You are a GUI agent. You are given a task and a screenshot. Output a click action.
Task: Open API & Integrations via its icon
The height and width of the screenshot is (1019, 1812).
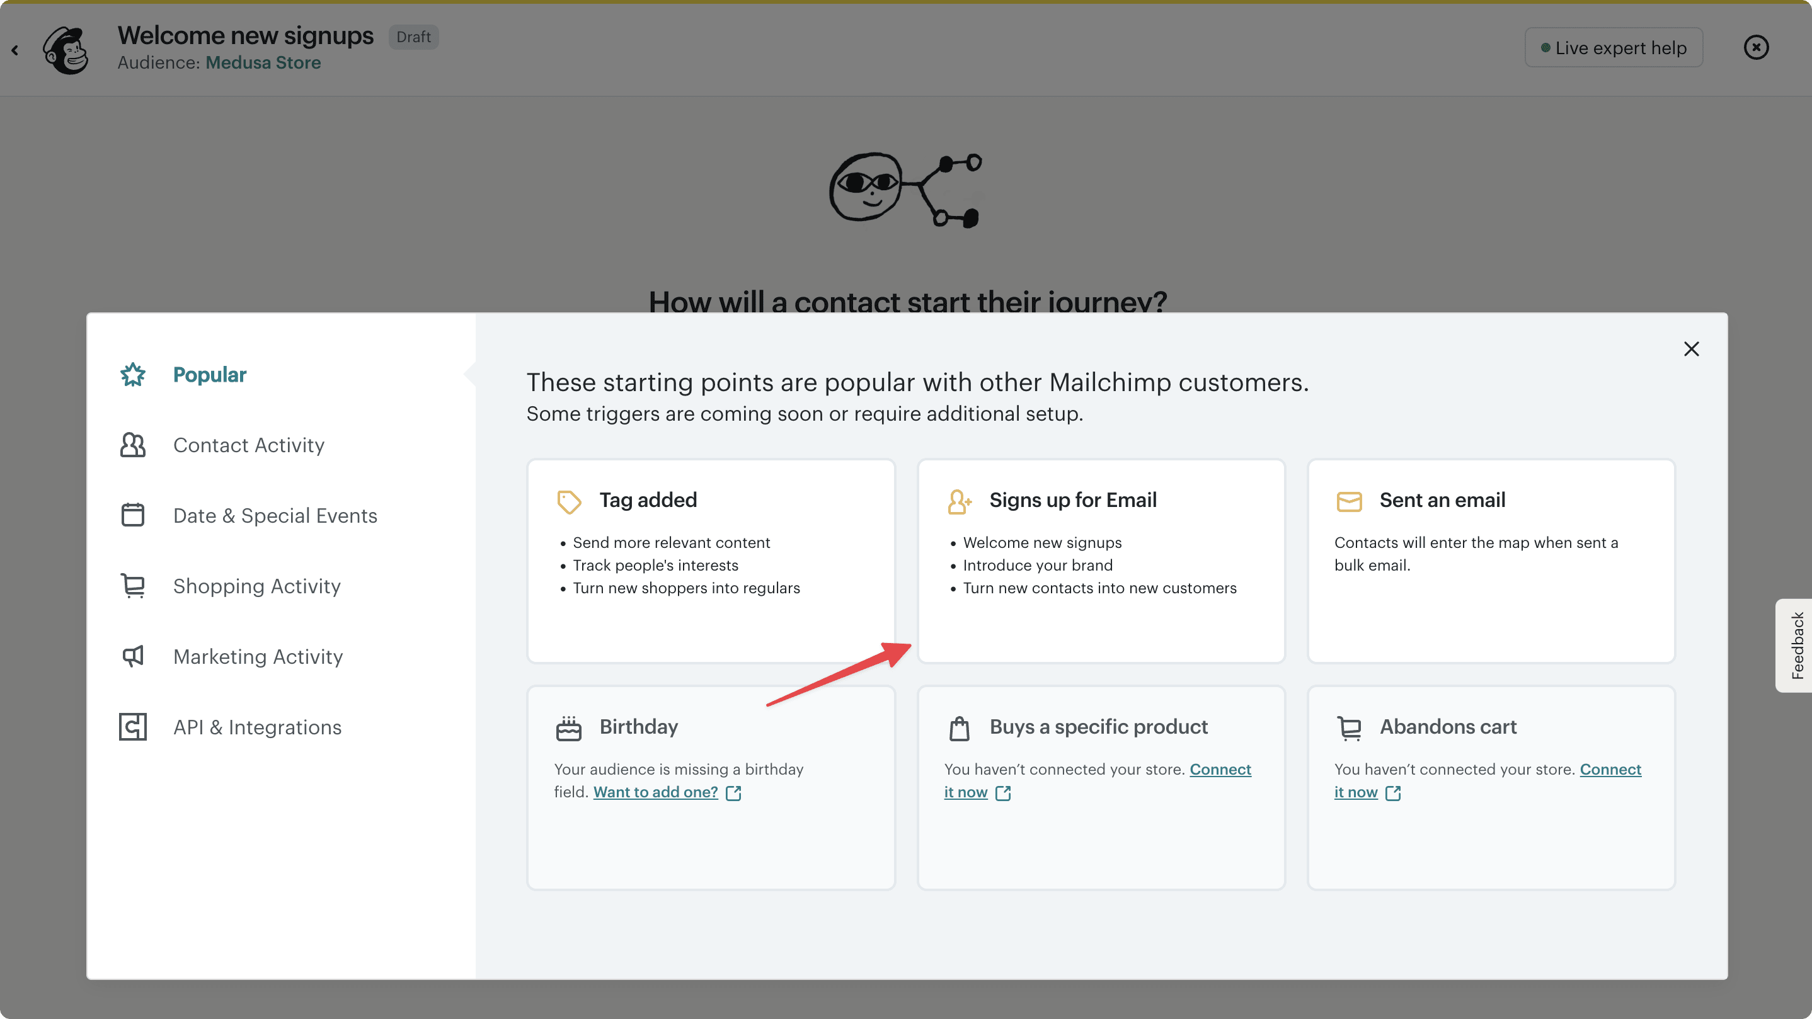click(133, 726)
